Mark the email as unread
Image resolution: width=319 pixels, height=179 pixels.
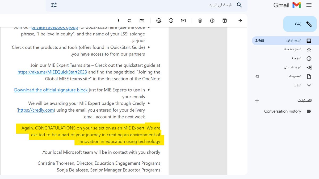[x=183, y=21]
